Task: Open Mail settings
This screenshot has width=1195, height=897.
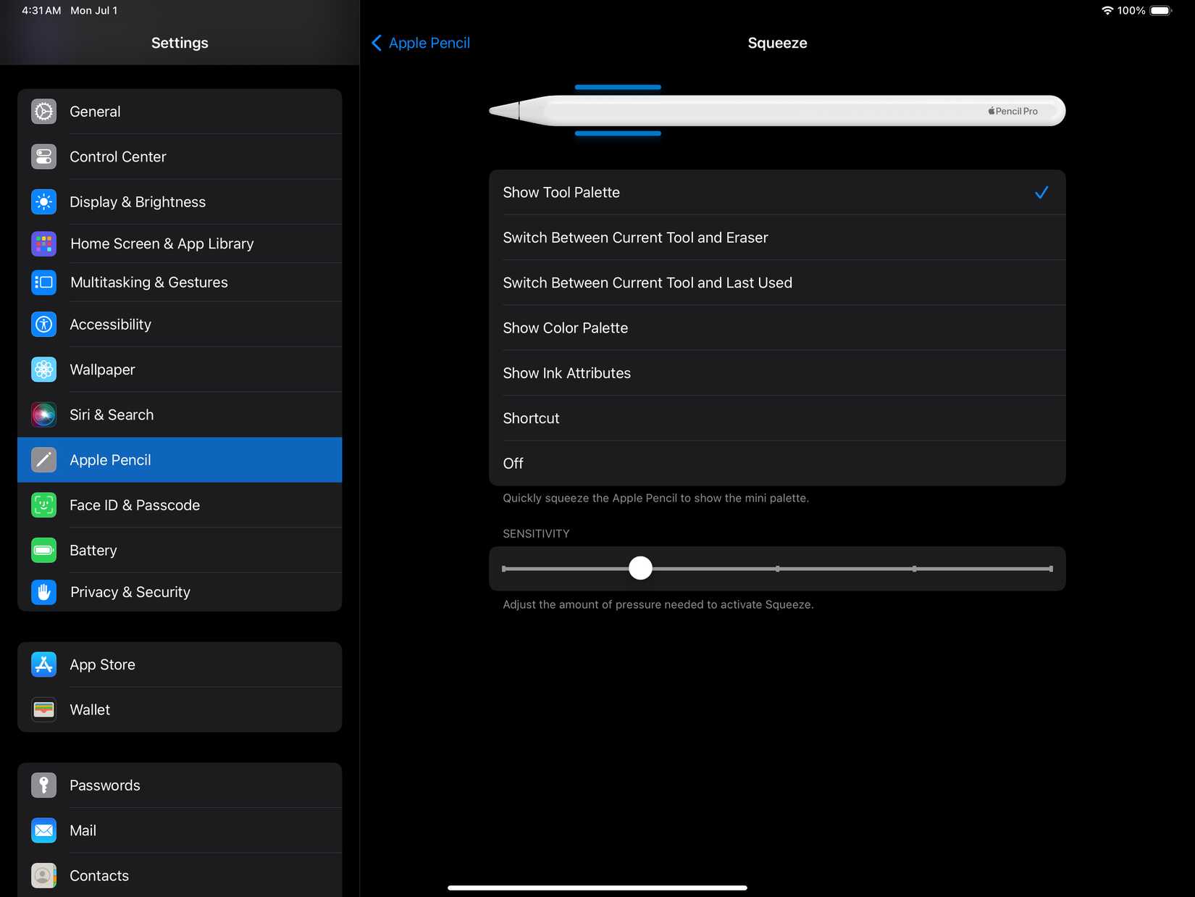Action: (x=180, y=830)
